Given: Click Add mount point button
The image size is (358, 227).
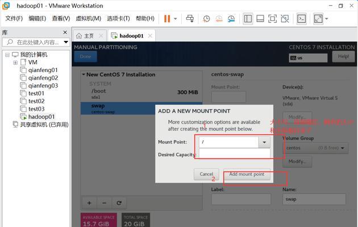Looking at the screenshot, I should click(x=247, y=174).
